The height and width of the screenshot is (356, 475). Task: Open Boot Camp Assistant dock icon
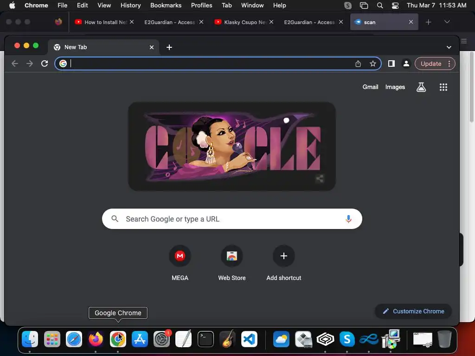coord(303,339)
